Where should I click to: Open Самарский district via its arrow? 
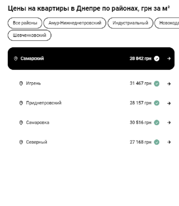[x=169, y=59]
